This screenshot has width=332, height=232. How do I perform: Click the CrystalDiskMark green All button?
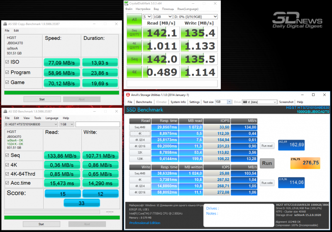click(134, 20)
